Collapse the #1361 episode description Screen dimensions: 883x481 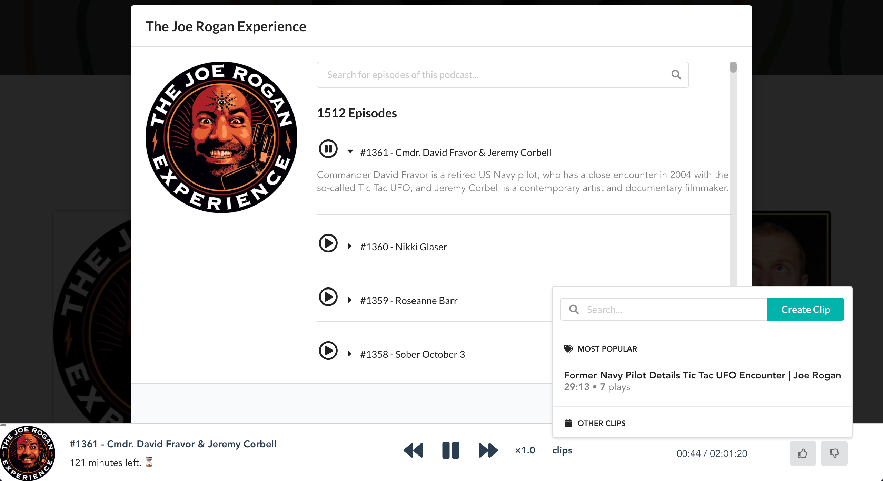[350, 152]
